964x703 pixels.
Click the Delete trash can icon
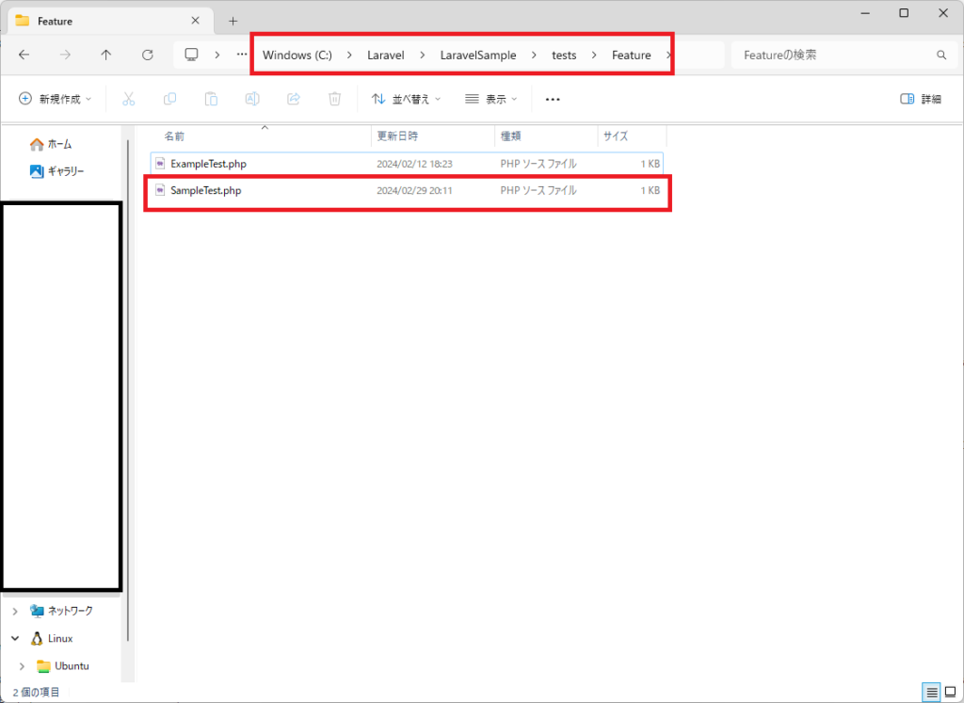click(334, 99)
